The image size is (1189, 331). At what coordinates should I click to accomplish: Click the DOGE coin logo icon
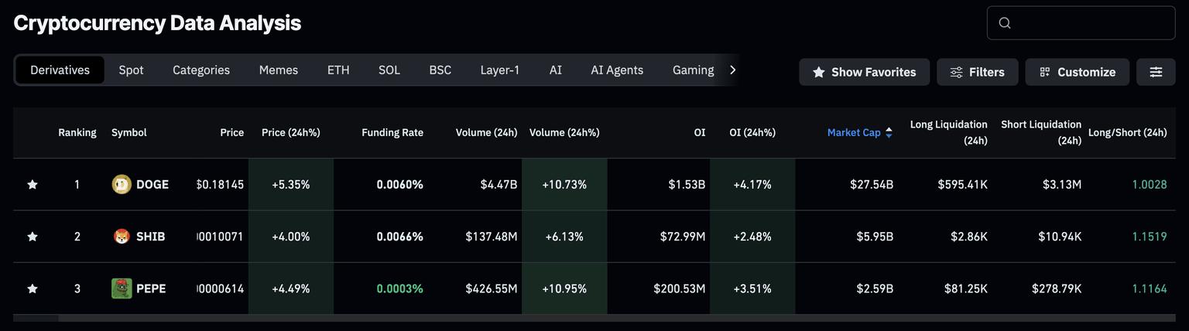[x=122, y=185]
